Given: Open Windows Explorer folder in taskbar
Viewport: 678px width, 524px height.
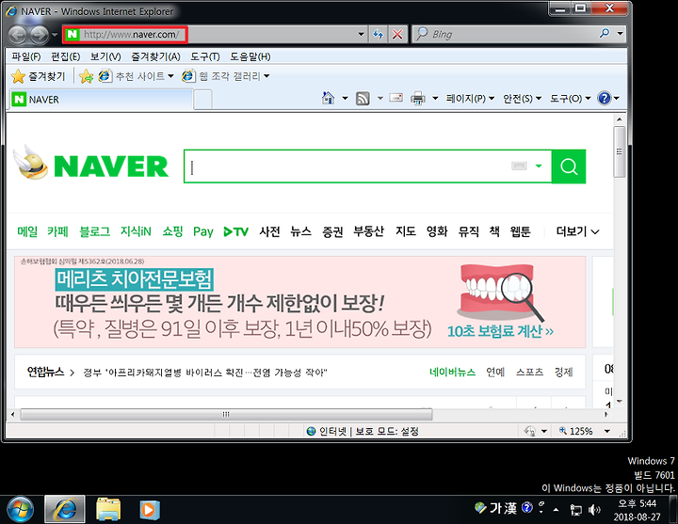Looking at the screenshot, I should [x=108, y=510].
